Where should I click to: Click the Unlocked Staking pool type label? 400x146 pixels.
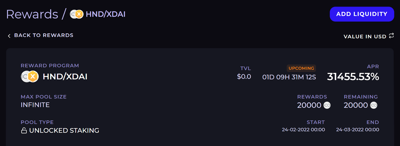coord(64,131)
